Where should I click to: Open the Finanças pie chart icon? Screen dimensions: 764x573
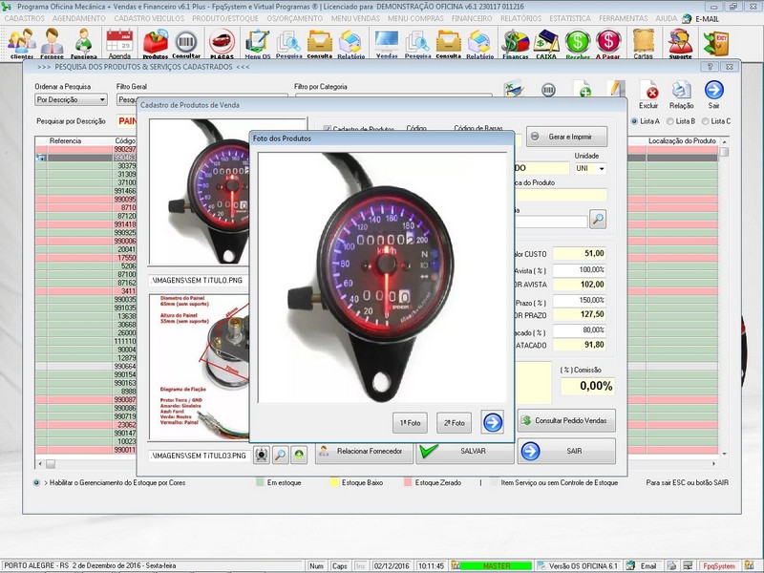(x=516, y=43)
